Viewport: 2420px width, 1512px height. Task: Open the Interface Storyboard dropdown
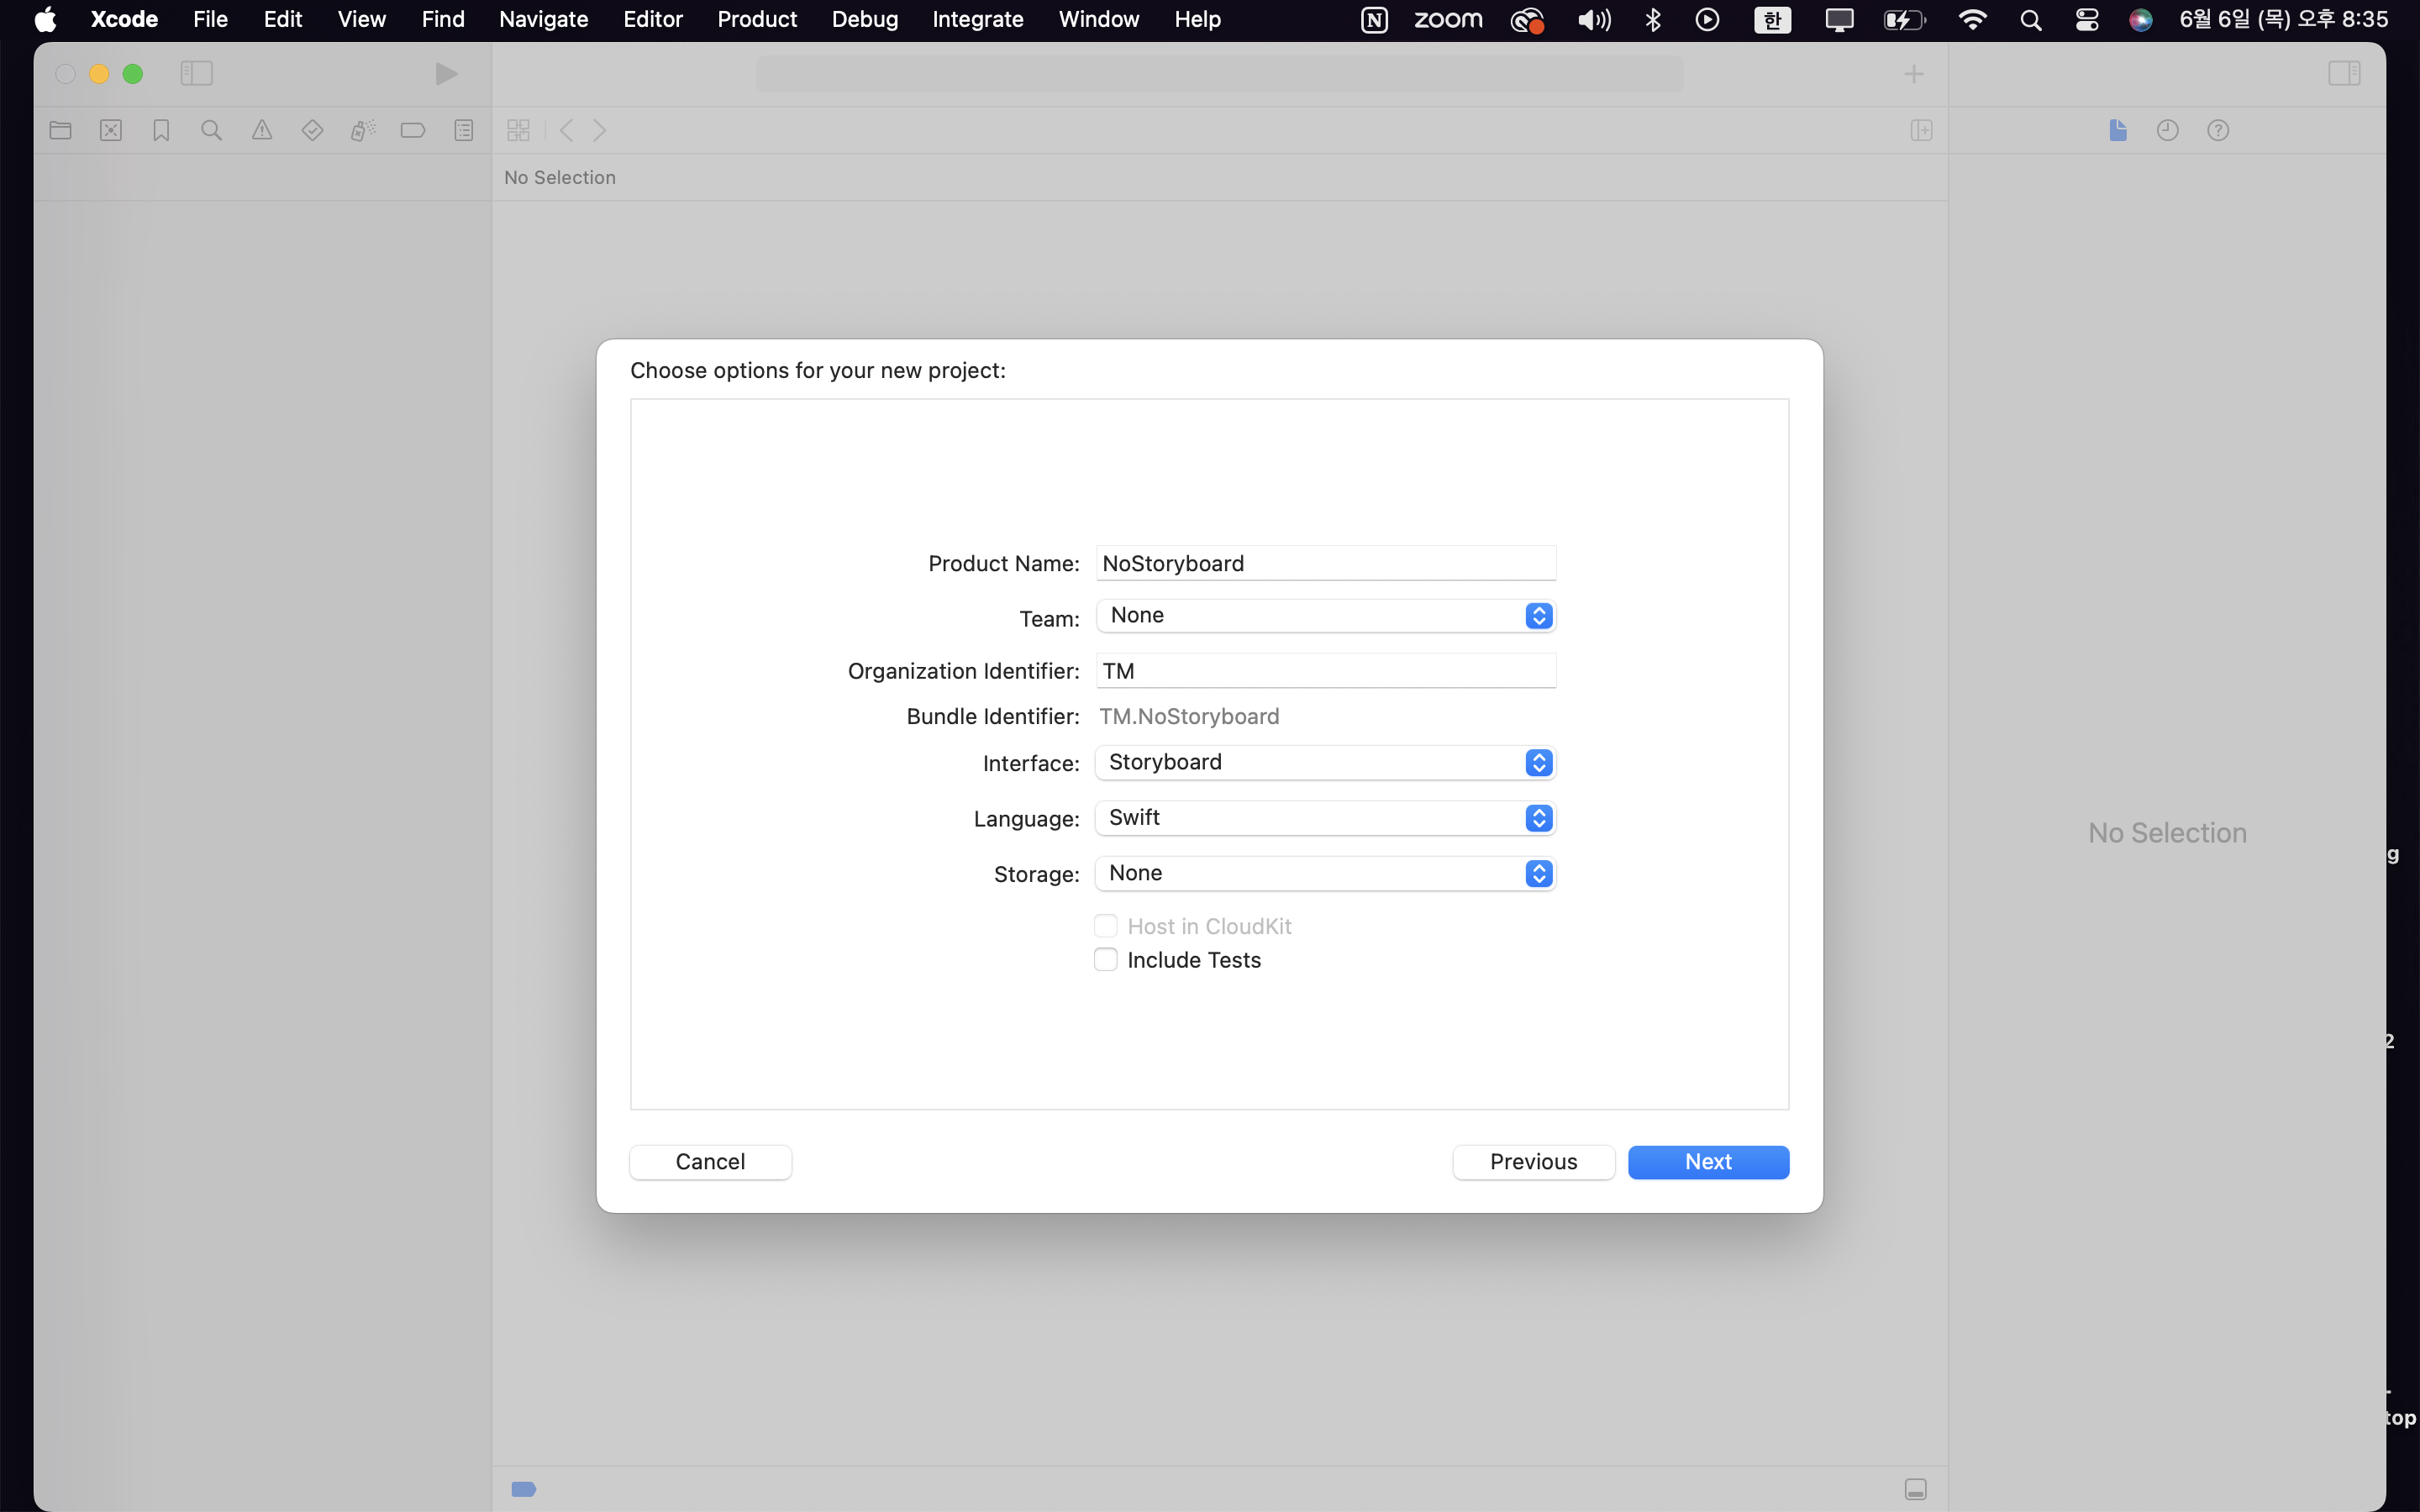tap(1325, 763)
